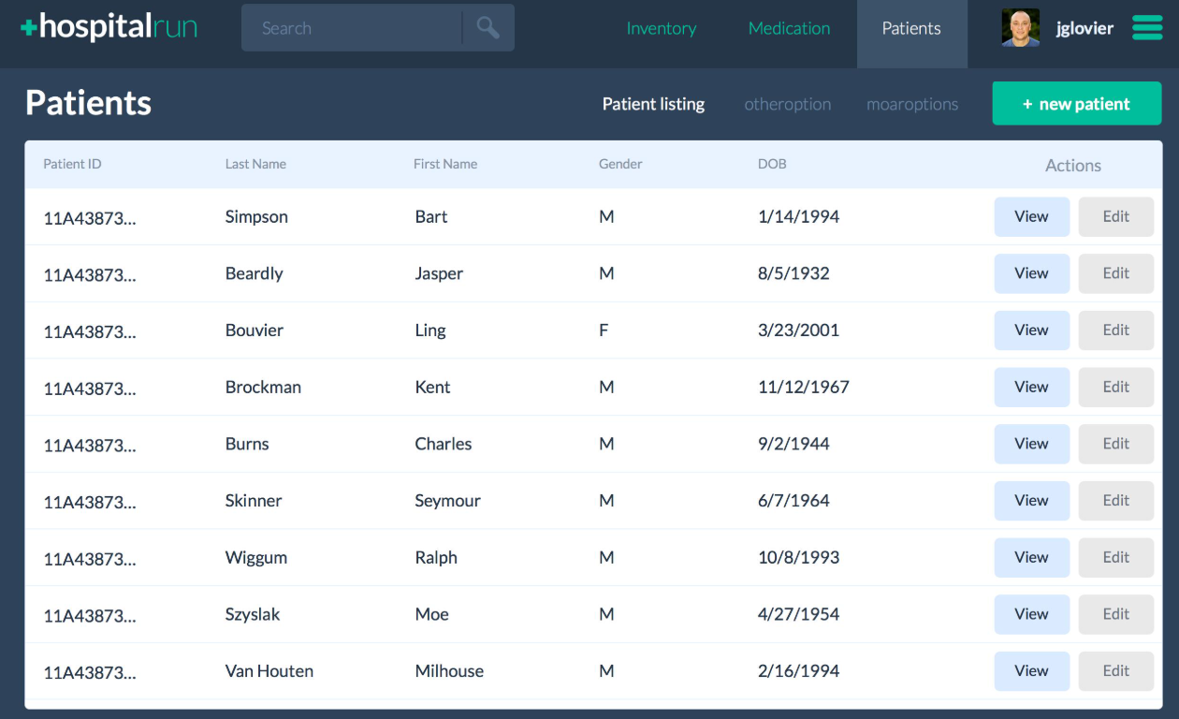
Task: Edit Moe Szyslak's record
Action: click(1115, 614)
